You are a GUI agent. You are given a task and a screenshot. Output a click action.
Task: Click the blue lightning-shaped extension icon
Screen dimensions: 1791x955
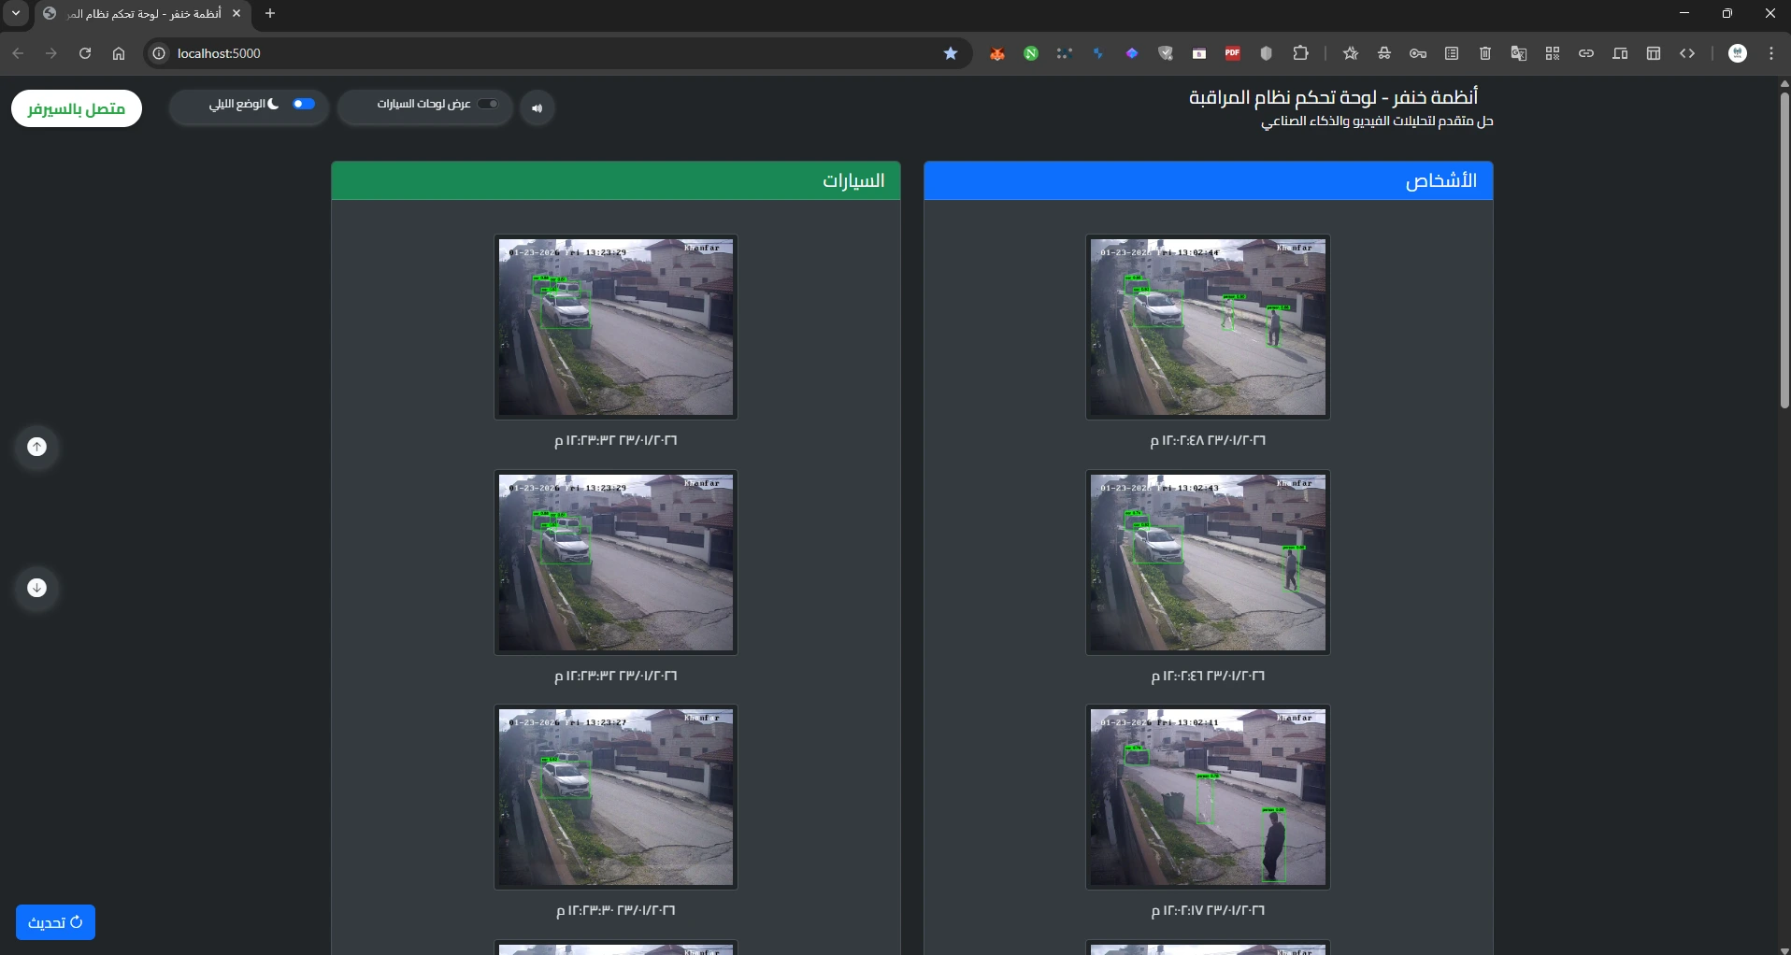pos(1098,54)
